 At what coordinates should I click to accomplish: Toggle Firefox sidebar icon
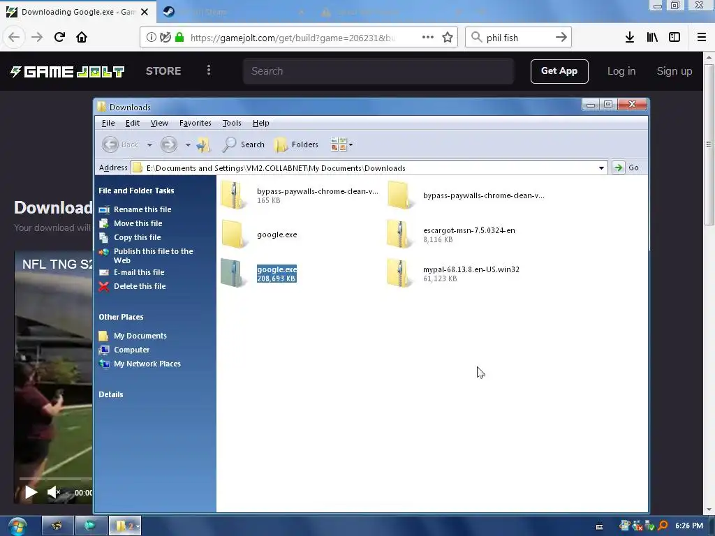pos(675,38)
